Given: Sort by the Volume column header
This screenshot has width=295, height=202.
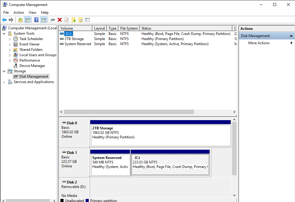Looking at the screenshot, I should pyautogui.click(x=75, y=28).
